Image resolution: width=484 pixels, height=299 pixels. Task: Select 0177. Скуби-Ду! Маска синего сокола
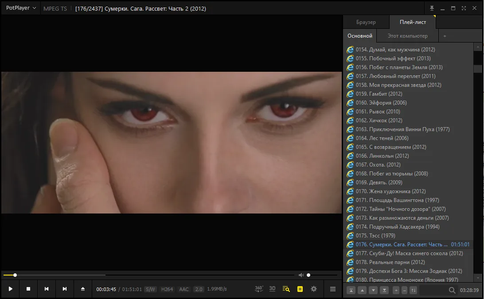click(408, 253)
